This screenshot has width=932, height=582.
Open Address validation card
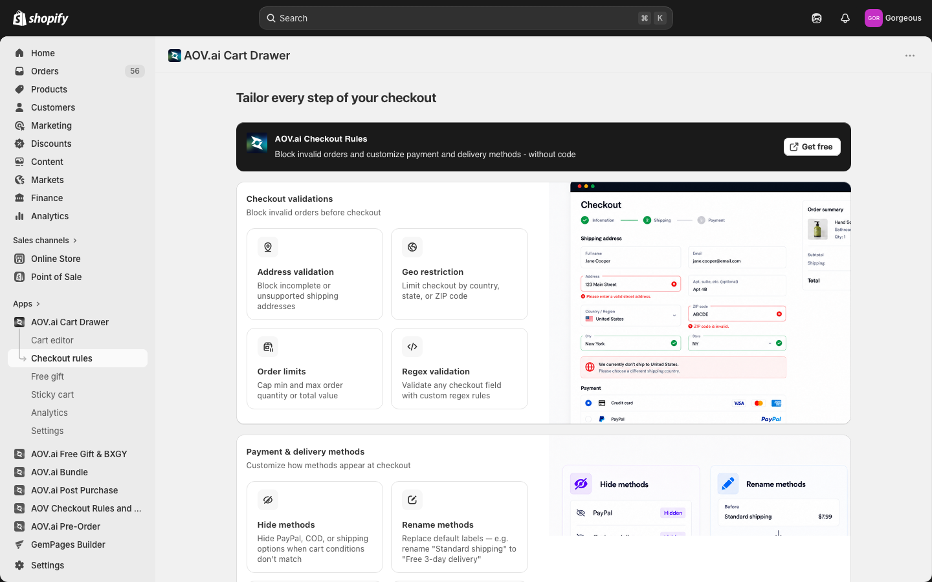[x=315, y=274]
